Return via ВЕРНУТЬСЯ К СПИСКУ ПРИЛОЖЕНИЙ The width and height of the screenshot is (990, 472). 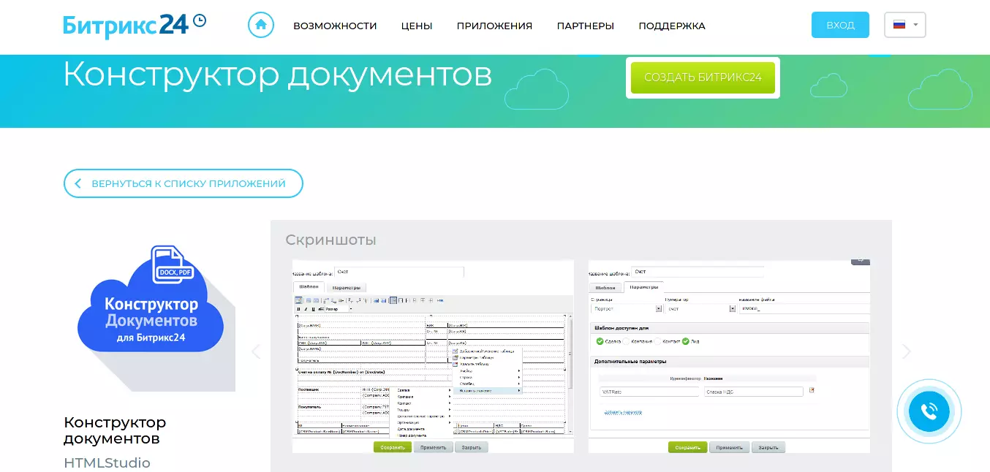point(184,183)
